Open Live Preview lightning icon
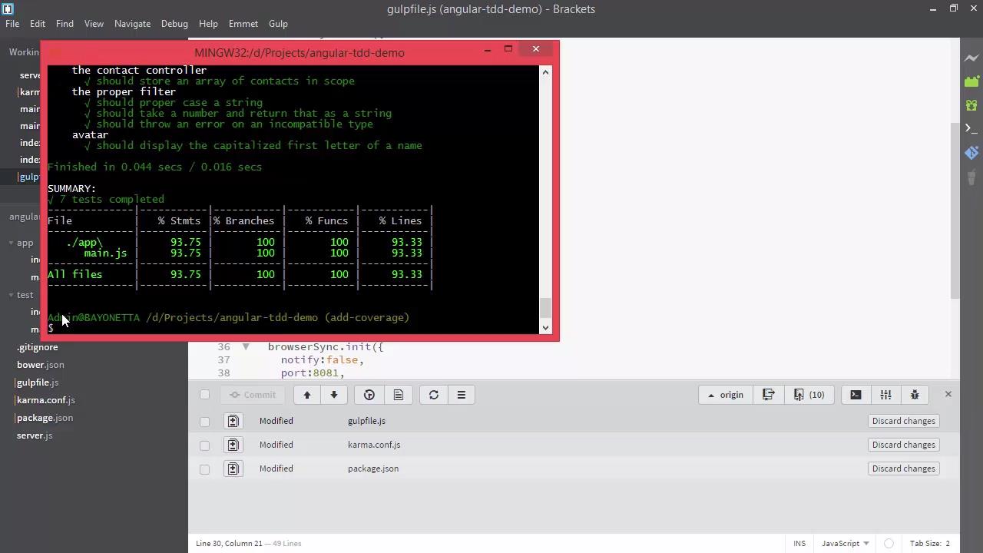Image resolution: width=983 pixels, height=553 pixels. [971, 58]
